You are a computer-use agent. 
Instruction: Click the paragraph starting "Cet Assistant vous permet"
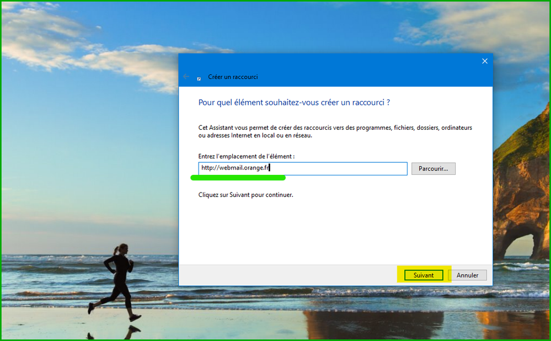[335, 131]
